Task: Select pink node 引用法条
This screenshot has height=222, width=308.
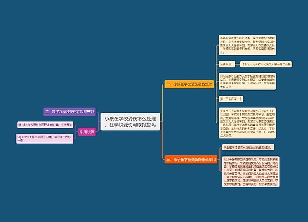Action: 87,132
